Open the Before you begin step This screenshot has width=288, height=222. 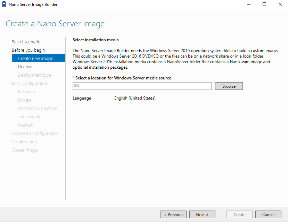click(28, 50)
